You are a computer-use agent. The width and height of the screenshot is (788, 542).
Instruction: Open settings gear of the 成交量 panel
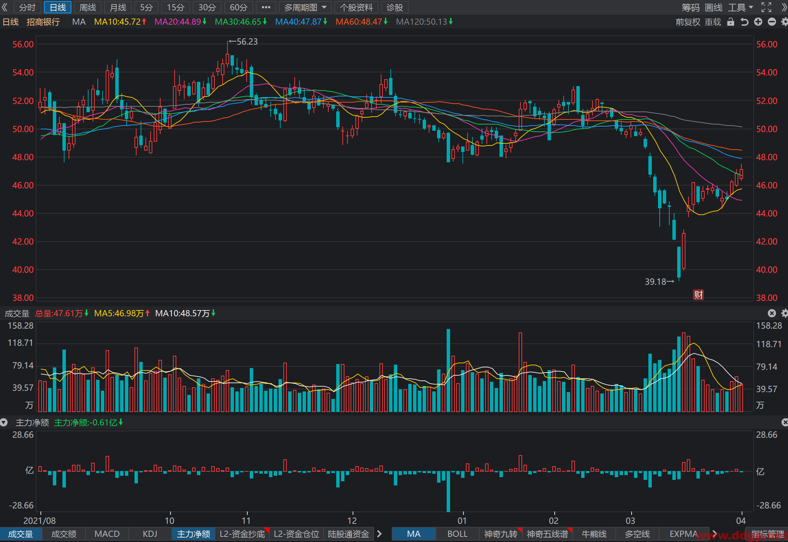click(x=785, y=313)
